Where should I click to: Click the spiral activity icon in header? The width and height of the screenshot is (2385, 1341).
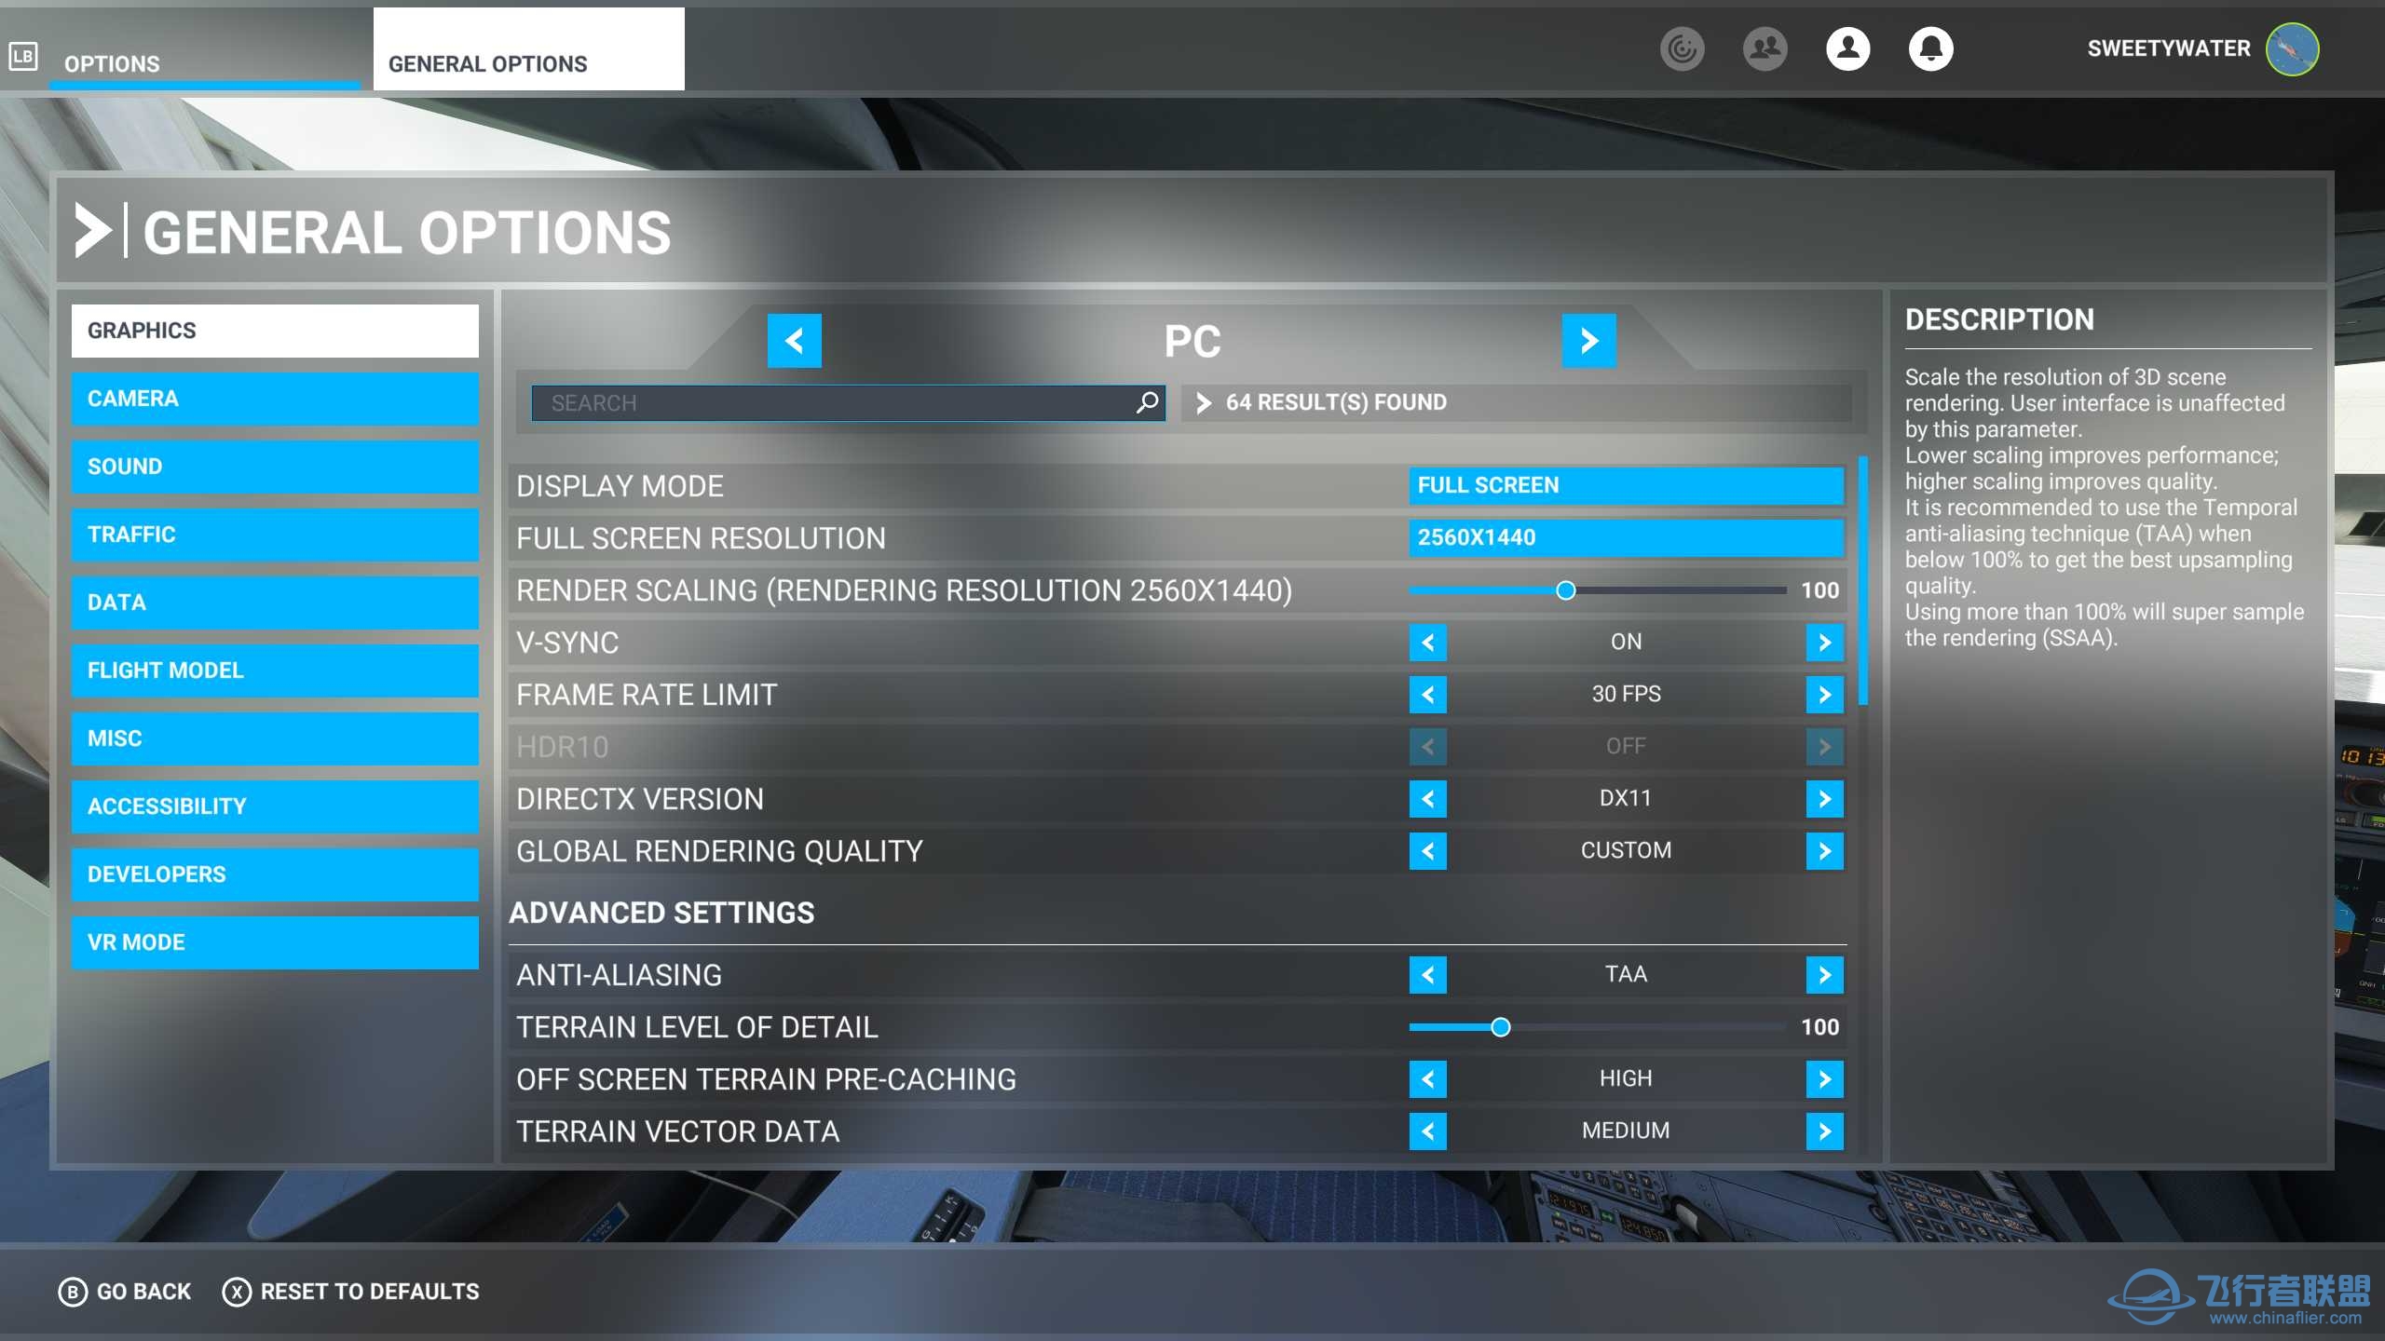[1682, 48]
